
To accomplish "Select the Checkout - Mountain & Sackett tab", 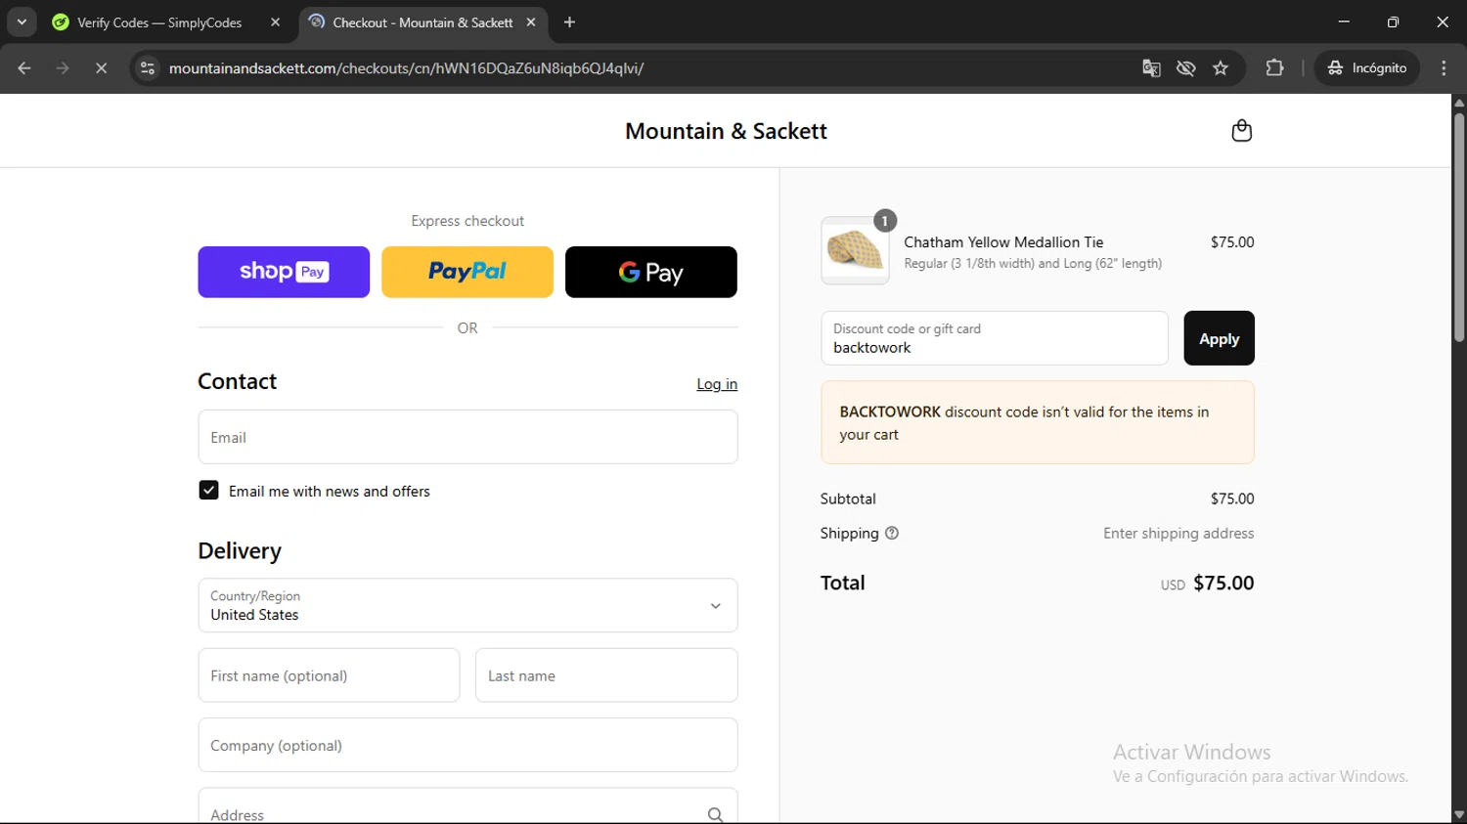I will pyautogui.click(x=422, y=22).
